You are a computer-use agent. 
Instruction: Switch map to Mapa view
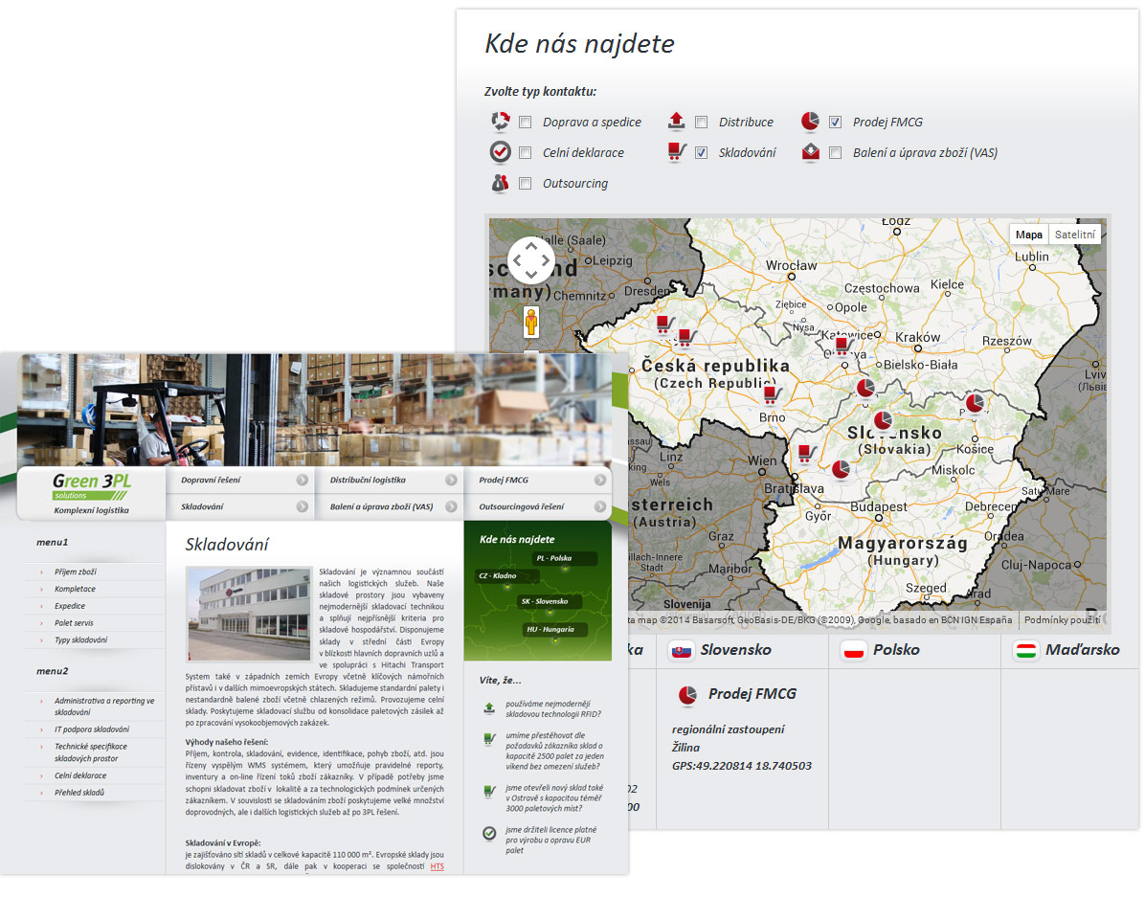[x=1028, y=235]
